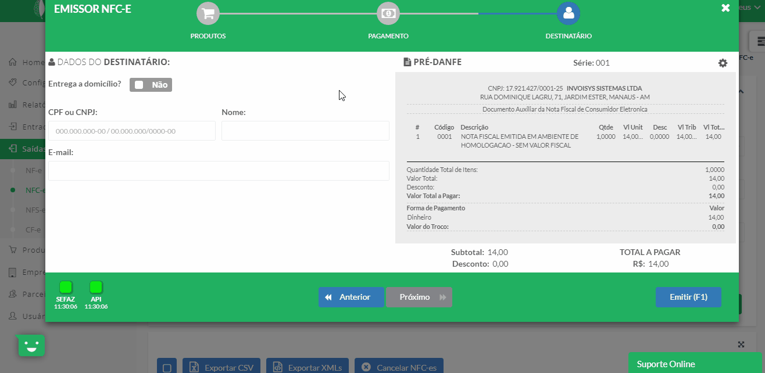Open Home in the sidebar

tap(33, 62)
